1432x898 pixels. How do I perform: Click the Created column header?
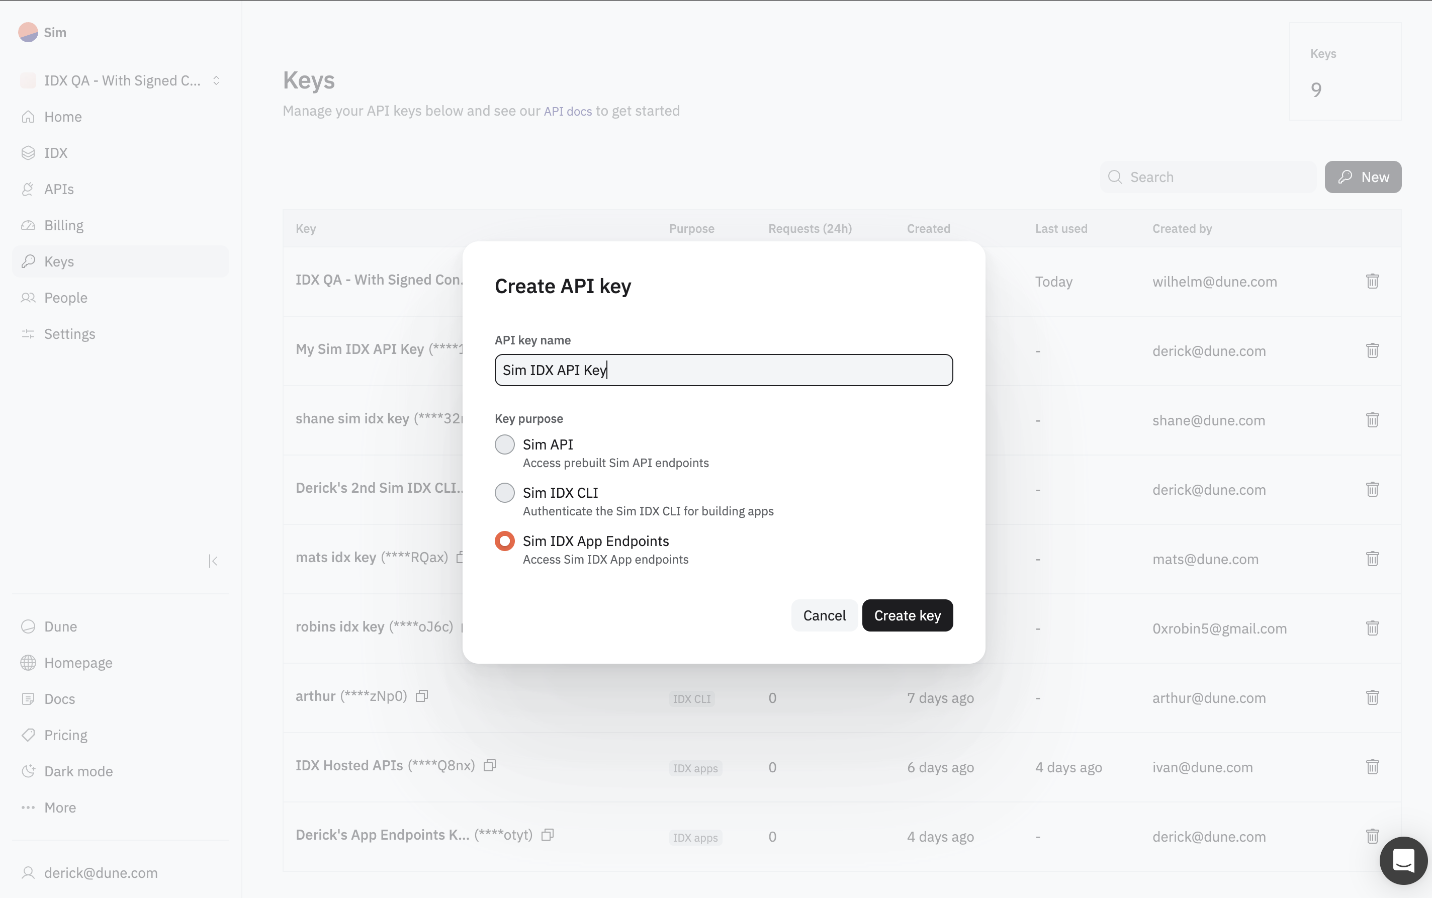(x=928, y=229)
